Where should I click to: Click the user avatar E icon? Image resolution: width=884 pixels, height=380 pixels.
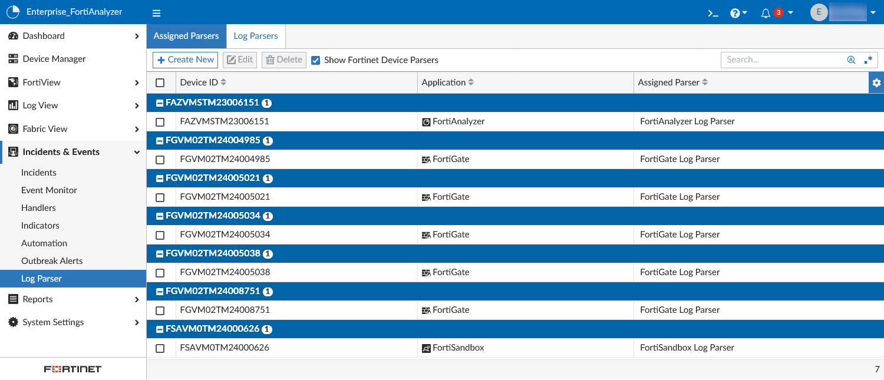click(819, 12)
